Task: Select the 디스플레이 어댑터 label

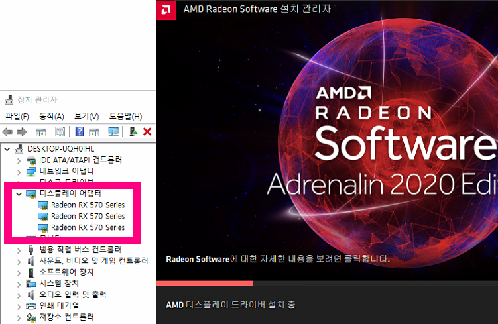Action: coord(70,193)
